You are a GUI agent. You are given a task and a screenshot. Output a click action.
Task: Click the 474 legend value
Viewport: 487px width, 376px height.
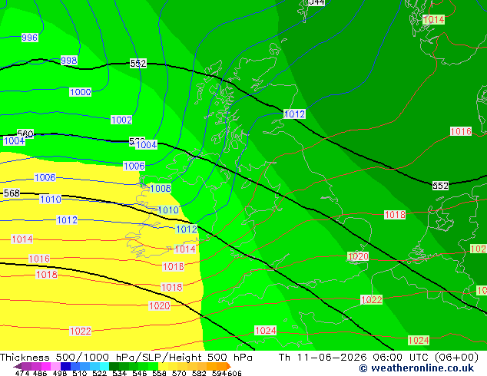click(x=22, y=373)
